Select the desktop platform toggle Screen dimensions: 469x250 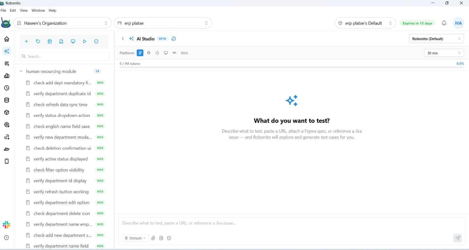166,53
